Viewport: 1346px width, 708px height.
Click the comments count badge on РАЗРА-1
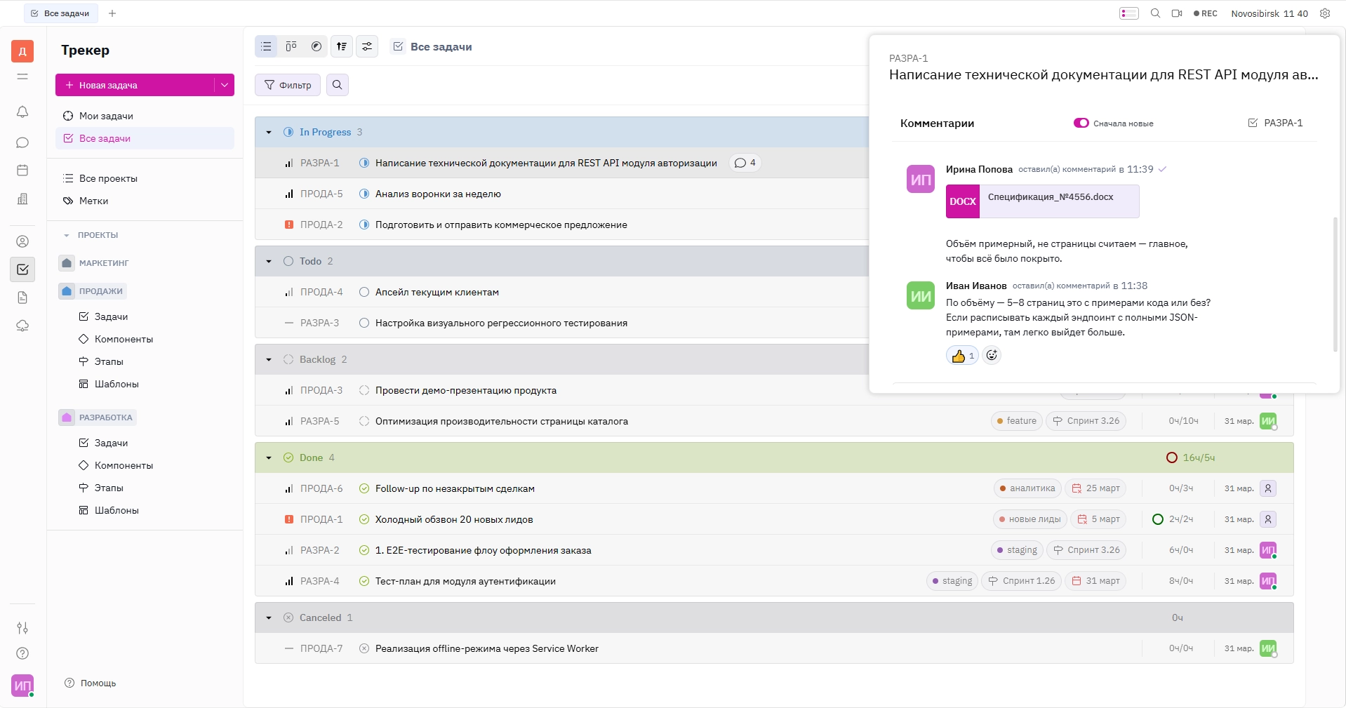(745, 163)
